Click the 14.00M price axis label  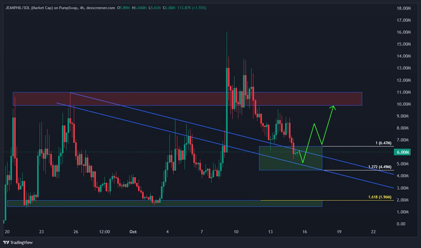point(403,56)
